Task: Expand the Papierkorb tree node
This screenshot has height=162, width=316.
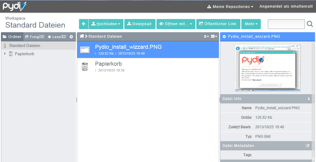Action: pyautogui.click(x=5, y=54)
